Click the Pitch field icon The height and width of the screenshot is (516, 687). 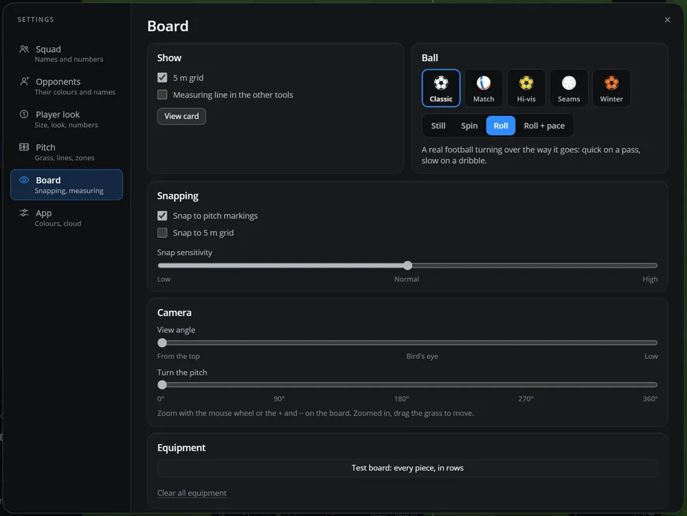tap(24, 147)
